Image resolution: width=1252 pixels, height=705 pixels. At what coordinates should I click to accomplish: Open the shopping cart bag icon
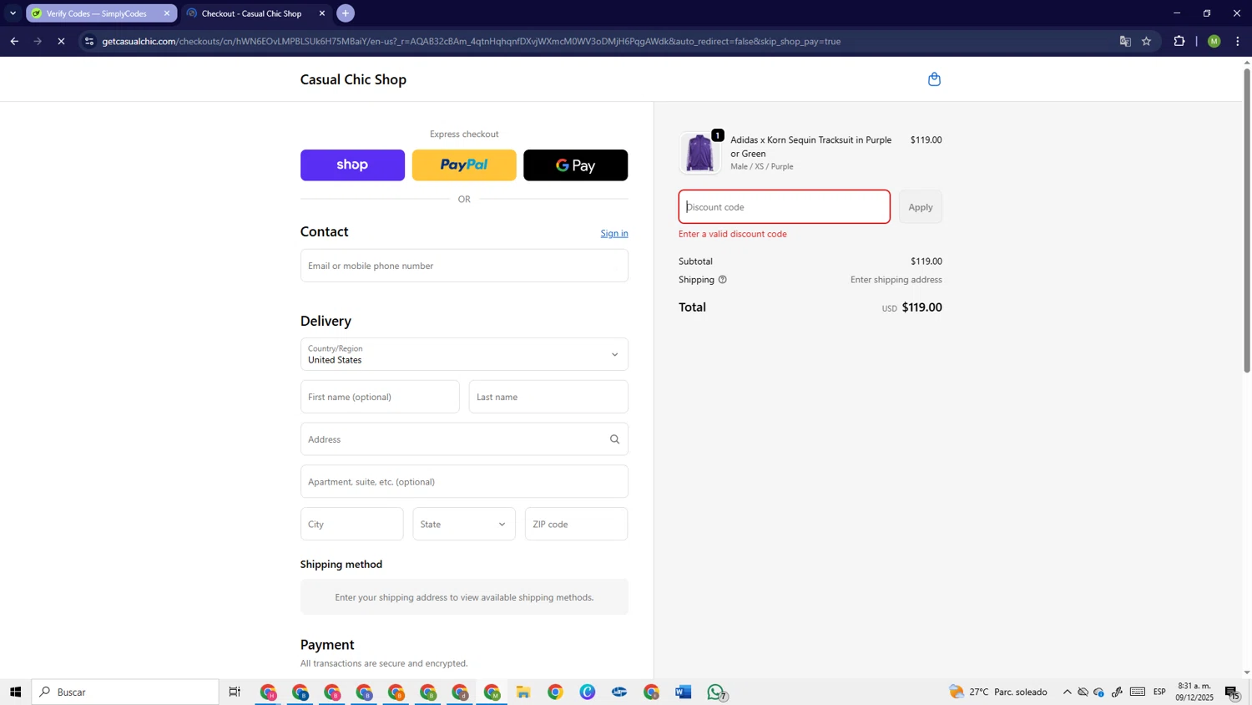pyautogui.click(x=934, y=79)
